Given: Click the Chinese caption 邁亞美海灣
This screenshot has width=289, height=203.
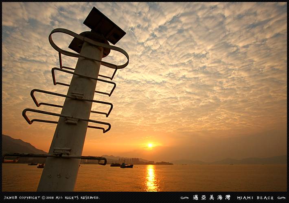Looking at the screenshot, I should [212, 197].
